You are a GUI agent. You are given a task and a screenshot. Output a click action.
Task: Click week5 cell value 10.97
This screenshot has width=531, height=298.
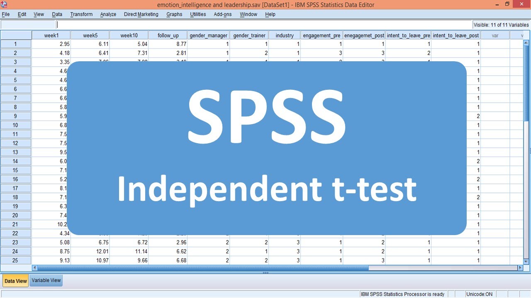[x=90, y=260]
